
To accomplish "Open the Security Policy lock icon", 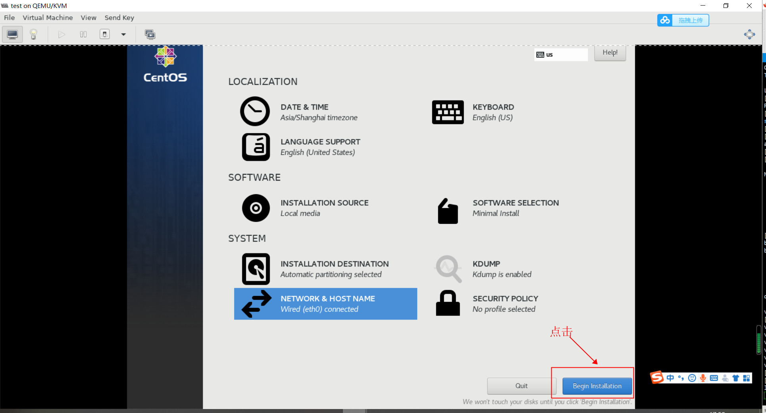I will coord(448,303).
